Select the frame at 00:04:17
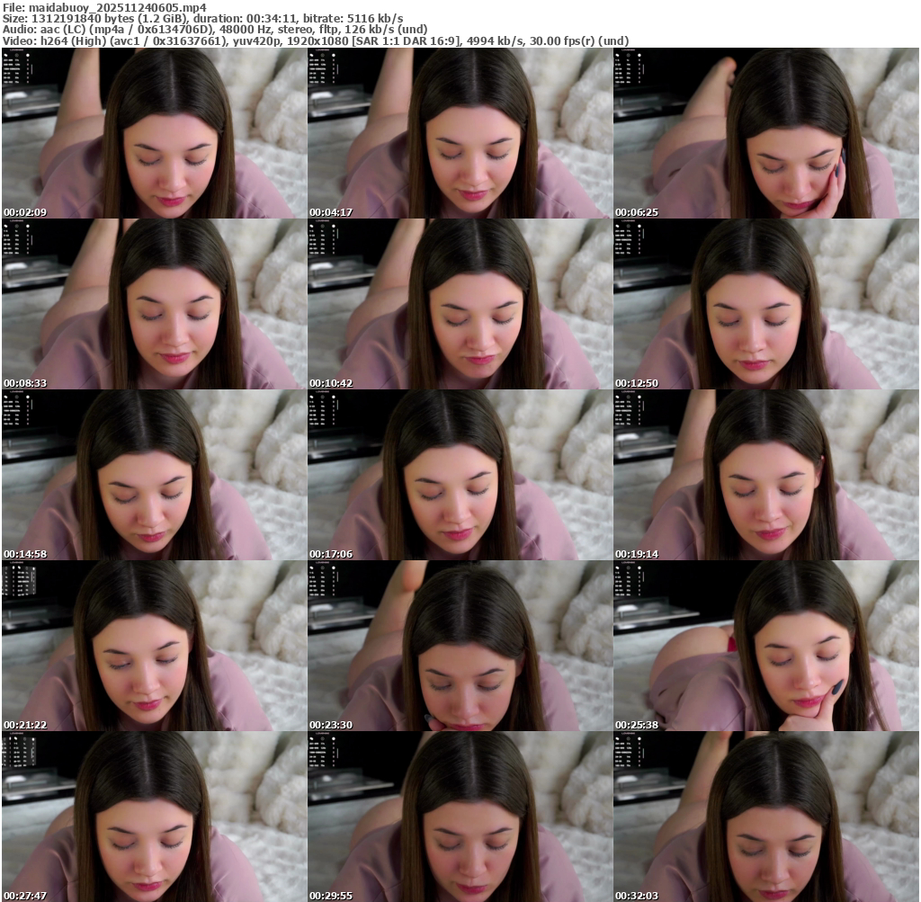The image size is (921, 902). pyautogui.click(x=460, y=133)
